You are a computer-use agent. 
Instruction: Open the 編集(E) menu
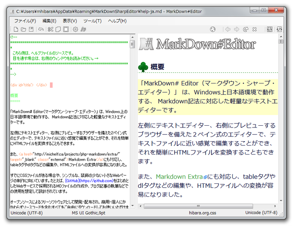tap(49, 21)
